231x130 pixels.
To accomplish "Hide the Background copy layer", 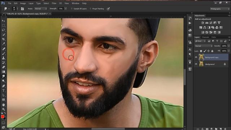I will tap(196, 57).
